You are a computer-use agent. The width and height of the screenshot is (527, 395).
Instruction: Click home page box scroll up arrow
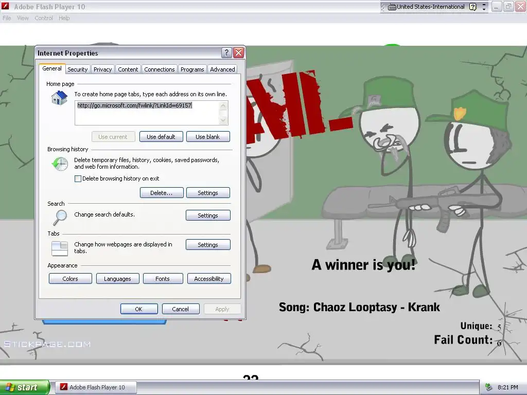tap(223, 106)
